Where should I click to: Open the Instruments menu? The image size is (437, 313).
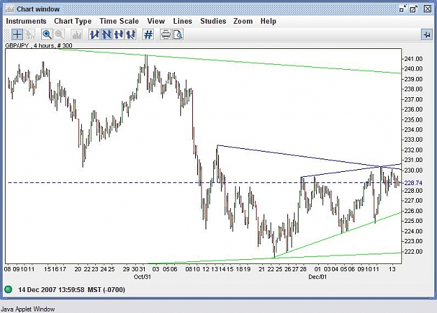(x=26, y=21)
